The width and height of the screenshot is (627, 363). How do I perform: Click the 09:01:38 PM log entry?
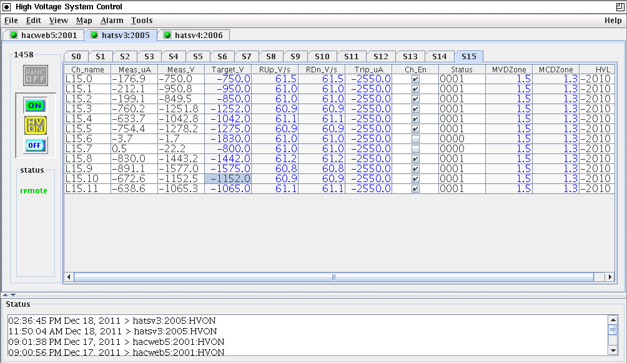116,342
